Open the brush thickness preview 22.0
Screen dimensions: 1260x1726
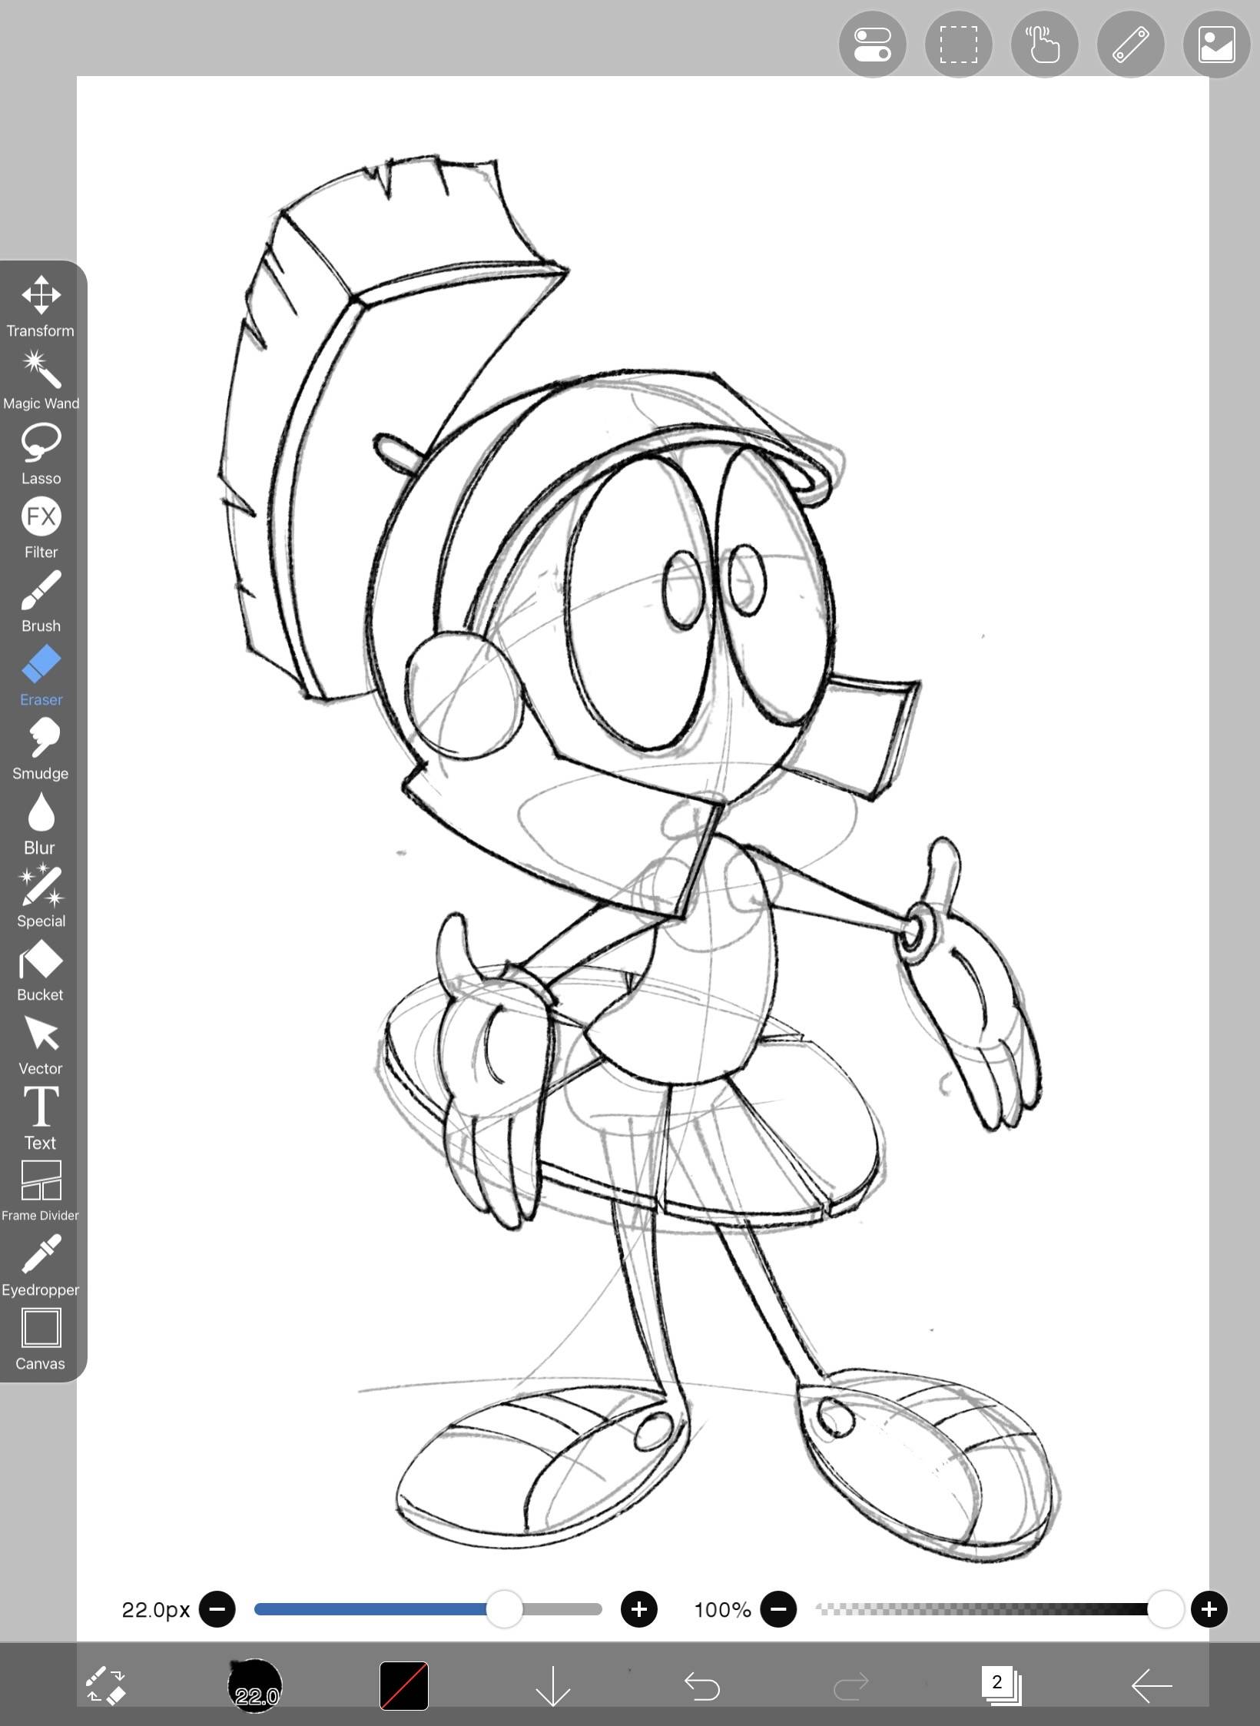pos(255,1685)
